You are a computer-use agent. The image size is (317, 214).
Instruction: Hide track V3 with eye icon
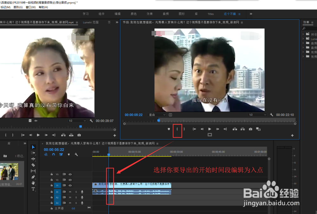[70, 174]
